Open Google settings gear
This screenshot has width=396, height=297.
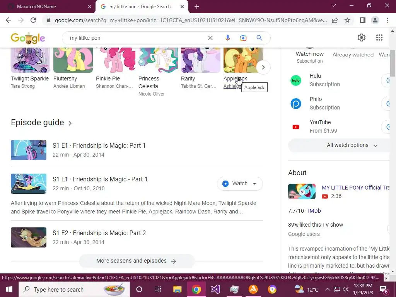click(x=362, y=38)
